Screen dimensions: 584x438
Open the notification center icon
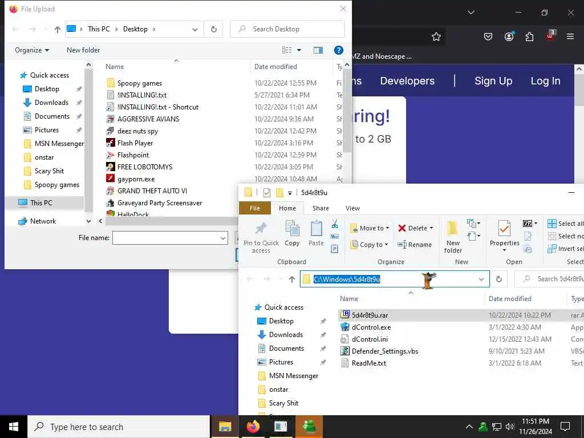pos(565,427)
